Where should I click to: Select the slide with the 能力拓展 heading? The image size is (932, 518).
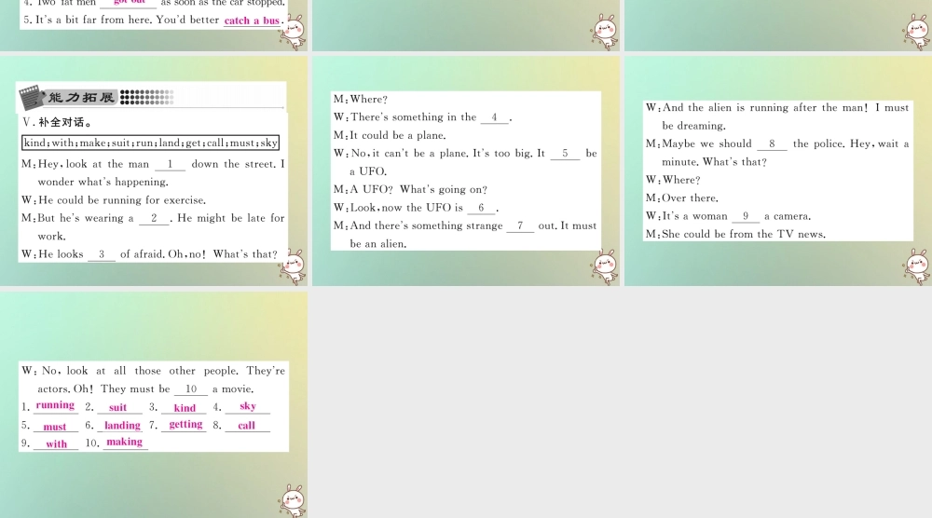154,170
